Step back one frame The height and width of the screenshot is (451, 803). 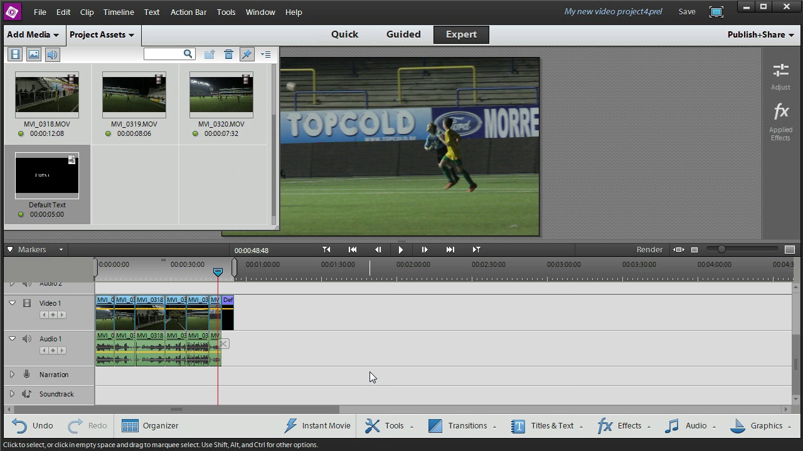[378, 249]
